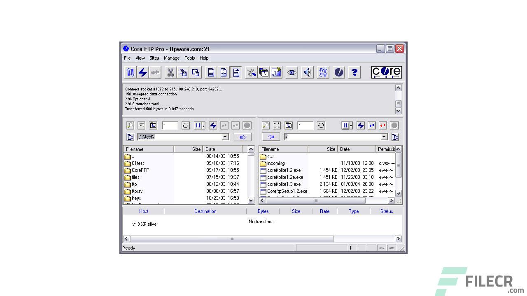
Task: Click the remote red dots disconnect icon
Action: point(383,125)
